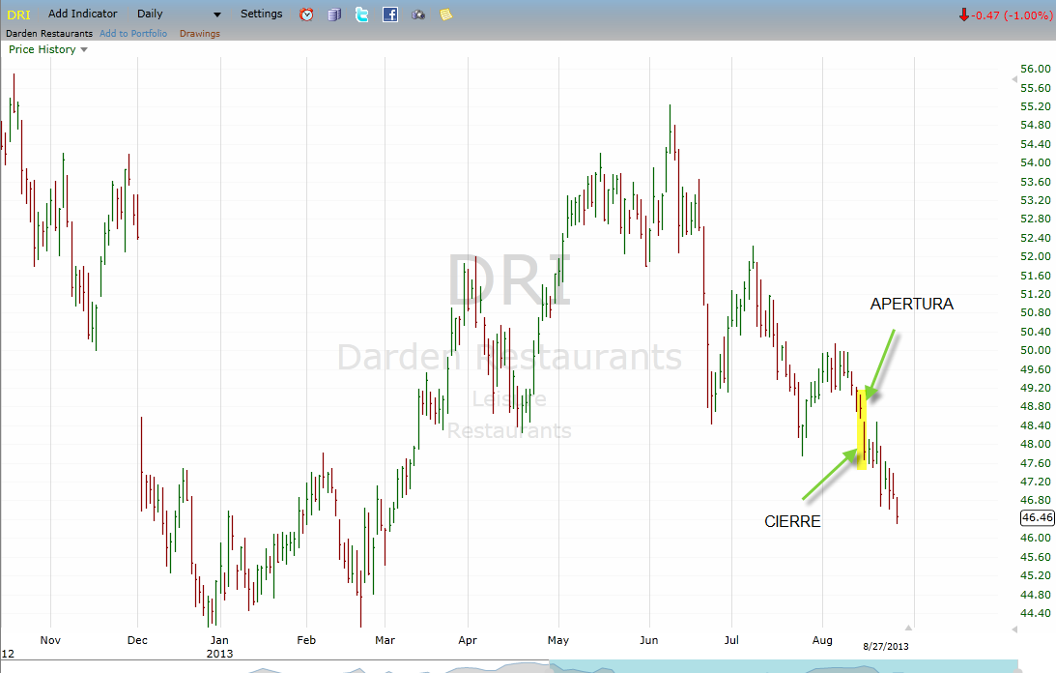Click the Add to Portfolio link
The width and height of the screenshot is (1056, 673).
click(x=133, y=34)
